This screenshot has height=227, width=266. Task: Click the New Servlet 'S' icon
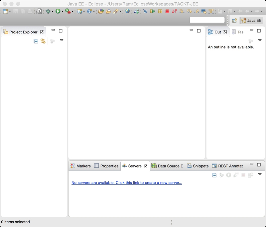[x=89, y=11]
